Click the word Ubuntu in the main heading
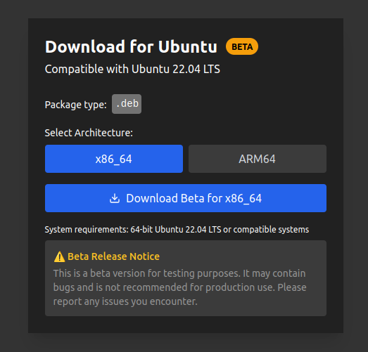The image size is (368, 352). click(188, 46)
